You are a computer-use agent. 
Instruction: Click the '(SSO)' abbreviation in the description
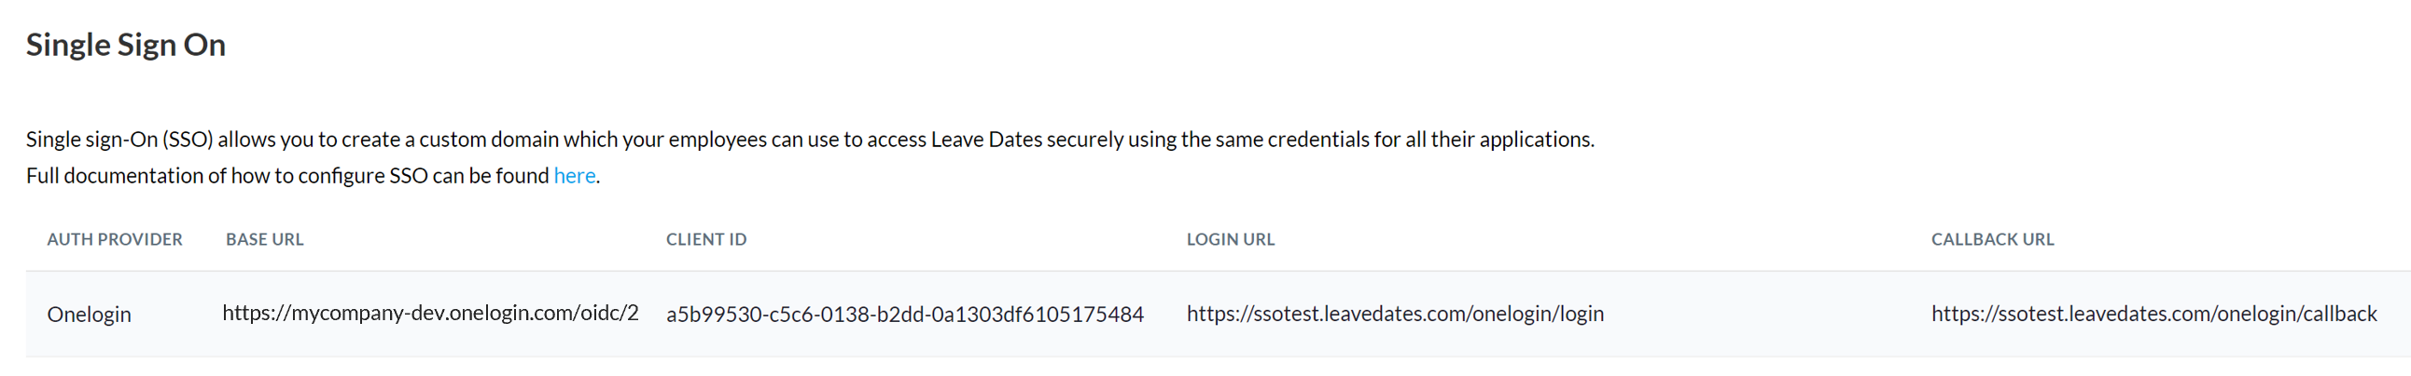click(188, 140)
